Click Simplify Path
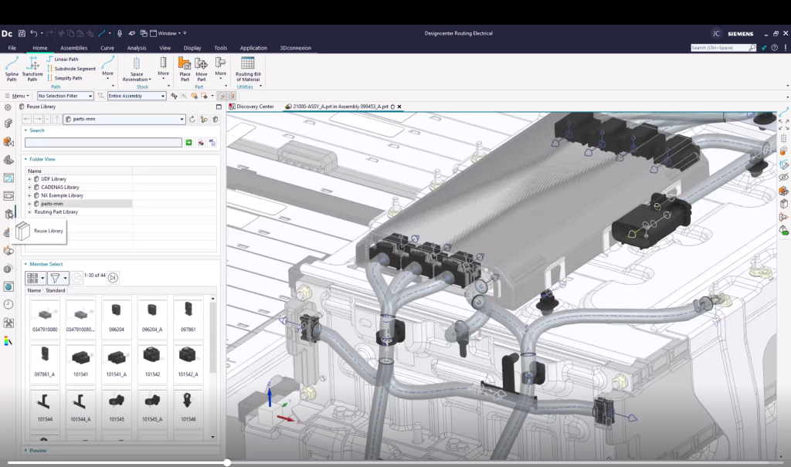This screenshot has height=467, width=791. point(65,78)
